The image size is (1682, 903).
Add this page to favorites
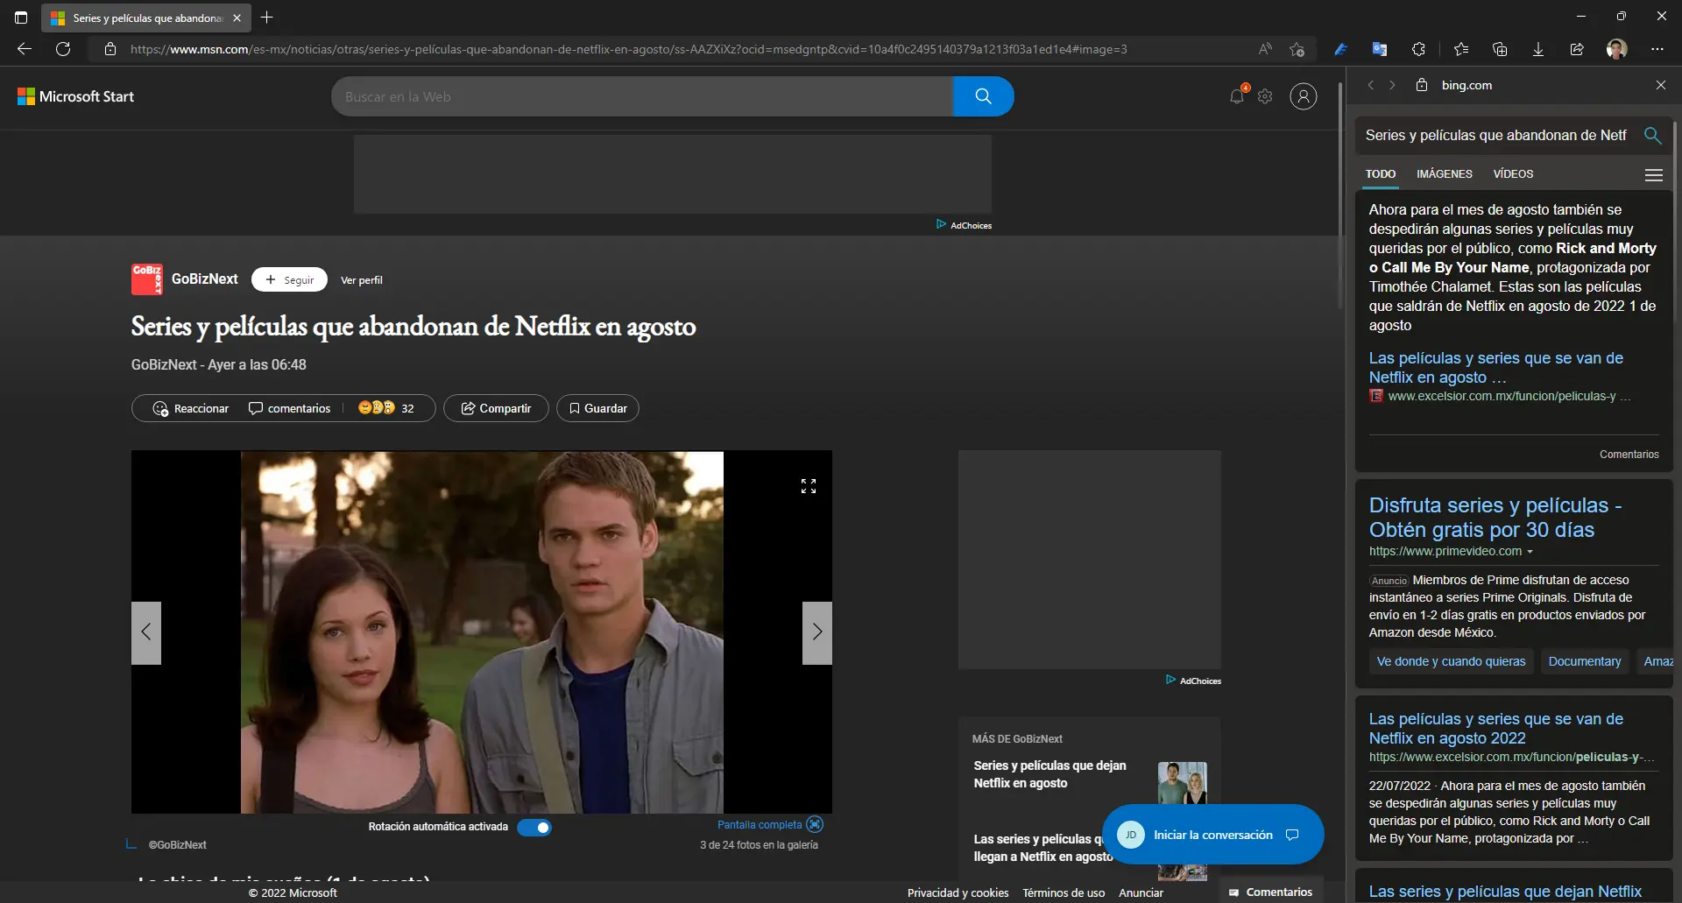coord(1297,49)
